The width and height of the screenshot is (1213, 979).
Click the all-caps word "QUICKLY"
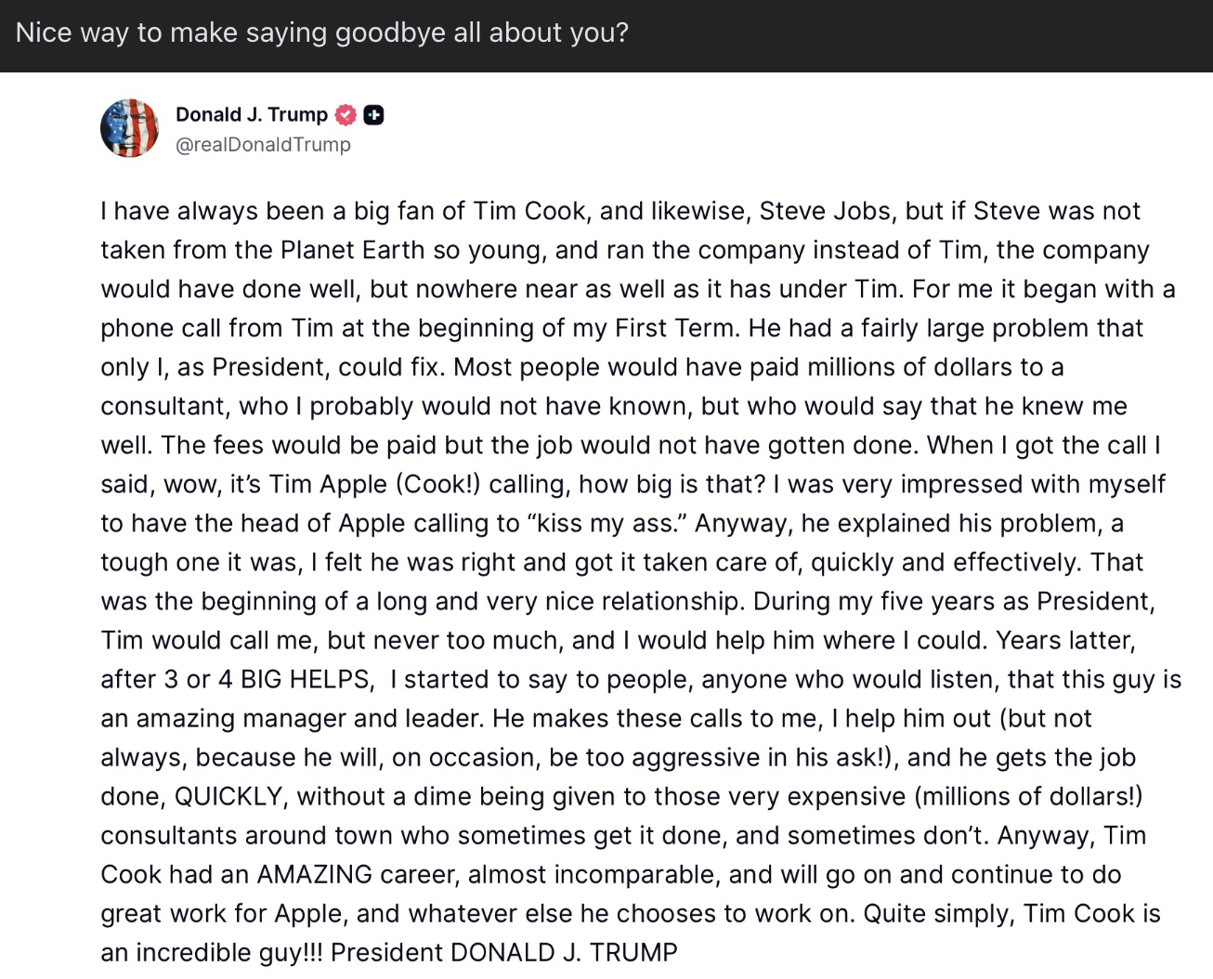click(228, 796)
